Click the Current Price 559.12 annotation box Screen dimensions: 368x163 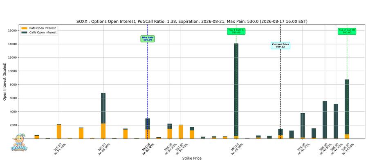coord(280,45)
